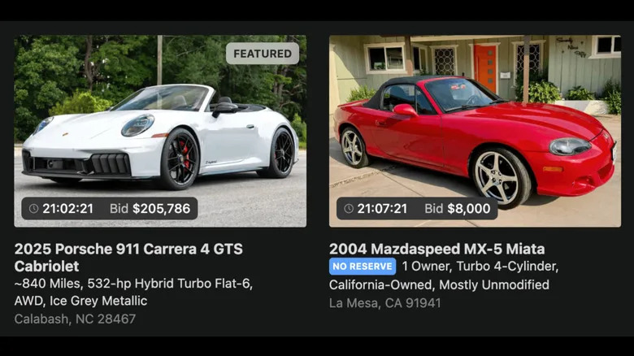The height and width of the screenshot is (356, 634).
Task: Click the FEATURED badge on Porsche photo
Action: (263, 54)
